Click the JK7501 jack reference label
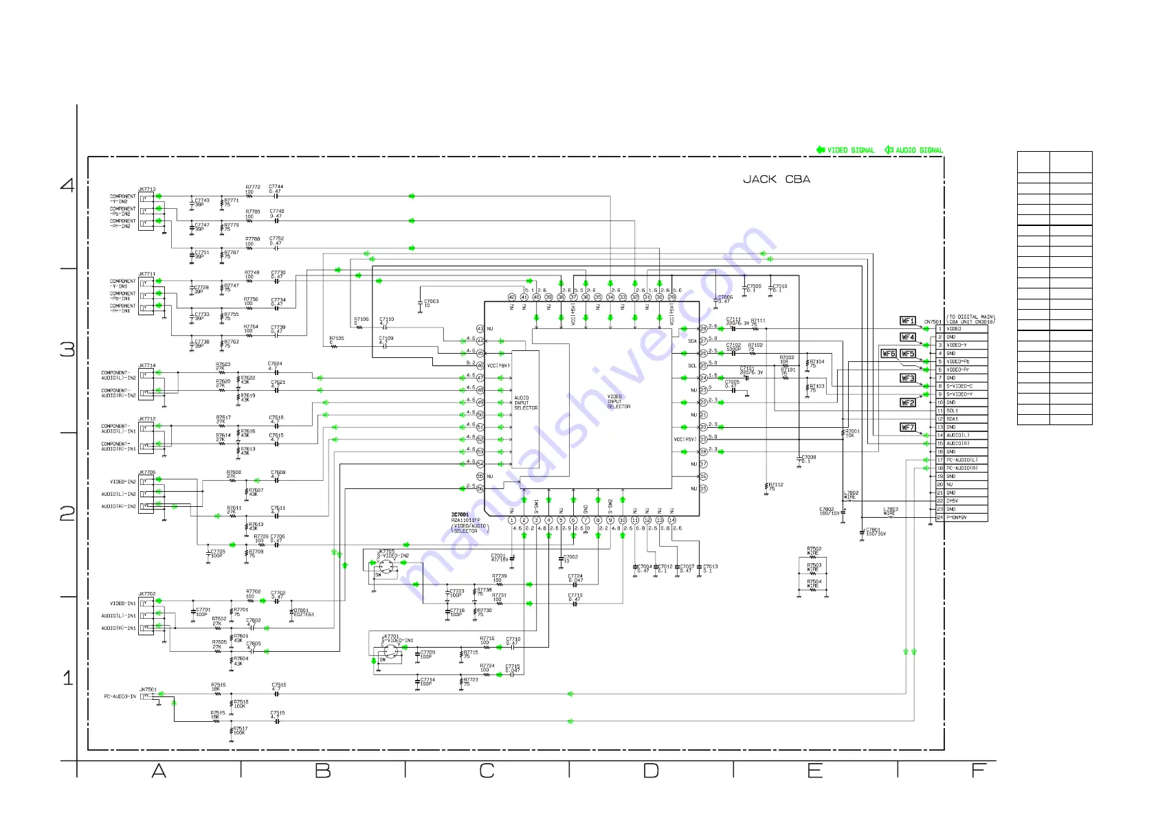1169x818 pixels. click(x=148, y=690)
